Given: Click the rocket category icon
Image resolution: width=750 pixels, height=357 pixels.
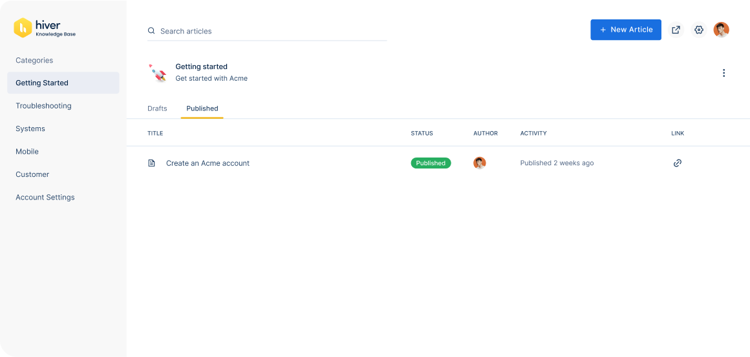Looking at the screenshot, I should (158, 73).
